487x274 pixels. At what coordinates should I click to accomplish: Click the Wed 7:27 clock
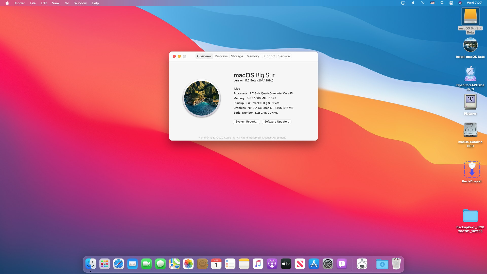474,3
